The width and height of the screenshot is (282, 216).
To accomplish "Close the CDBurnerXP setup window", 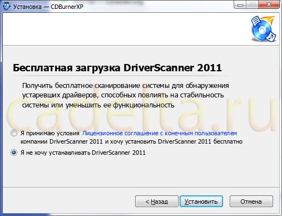I will pos(269,4).
